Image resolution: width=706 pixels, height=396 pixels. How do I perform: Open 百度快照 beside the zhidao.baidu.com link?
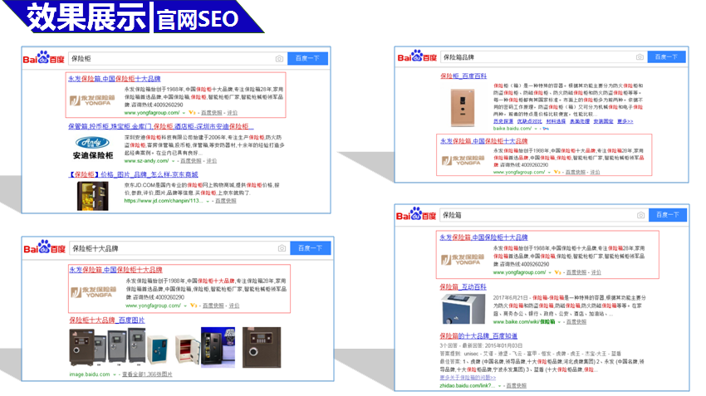[516, 386]
